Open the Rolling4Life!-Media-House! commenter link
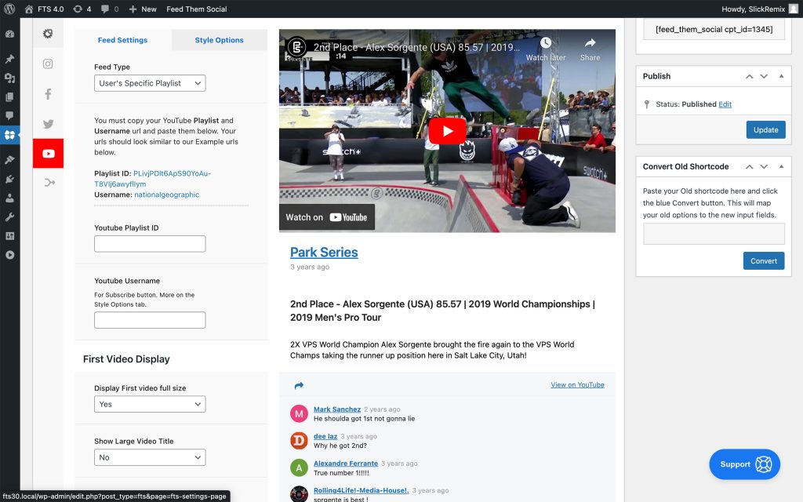803x502 pixels. click(x=361, y=490)
